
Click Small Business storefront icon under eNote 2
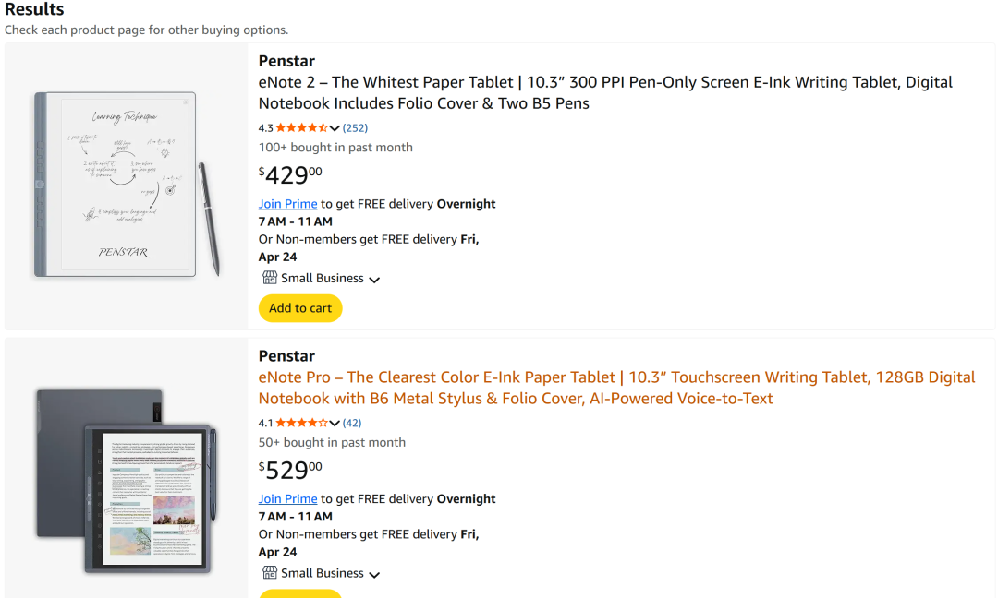270,278
